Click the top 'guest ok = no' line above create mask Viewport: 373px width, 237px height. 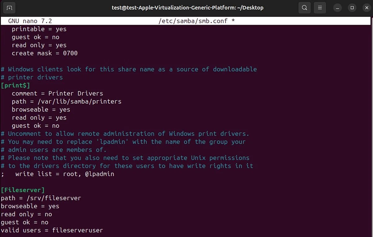pos(35,37)
